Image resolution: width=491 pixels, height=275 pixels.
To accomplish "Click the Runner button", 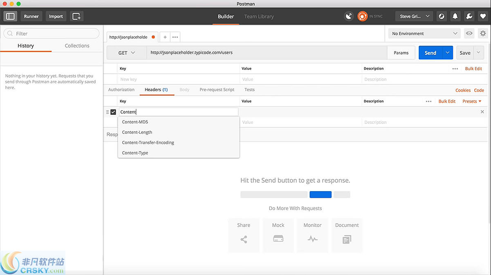I will tap(31, 16).
